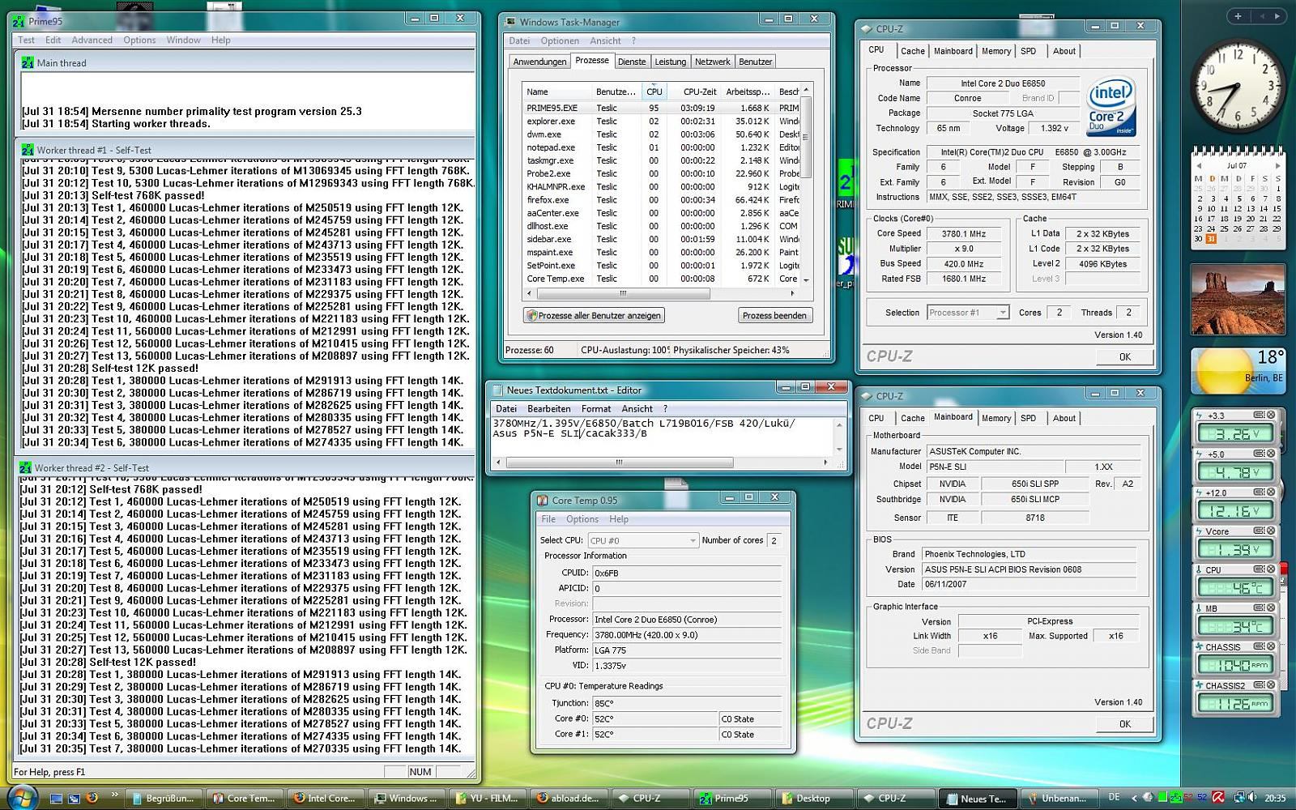Click OK in CPU-Z motherboard window
1296x810 pixels.
click(1124, 724)
